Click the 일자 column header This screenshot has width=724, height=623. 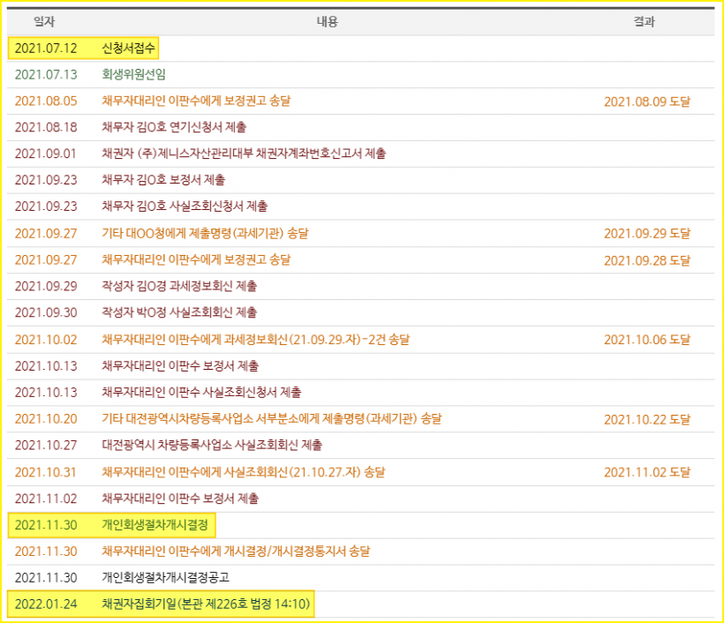point(44,22)
